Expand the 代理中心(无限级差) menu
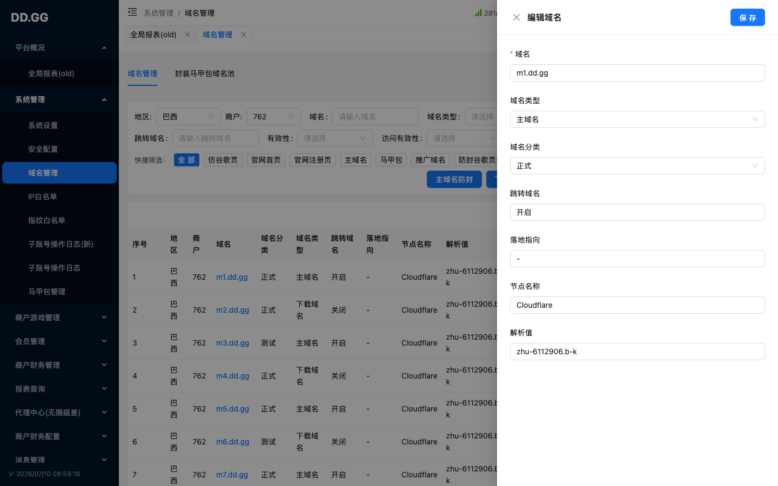 click(59, 413)
